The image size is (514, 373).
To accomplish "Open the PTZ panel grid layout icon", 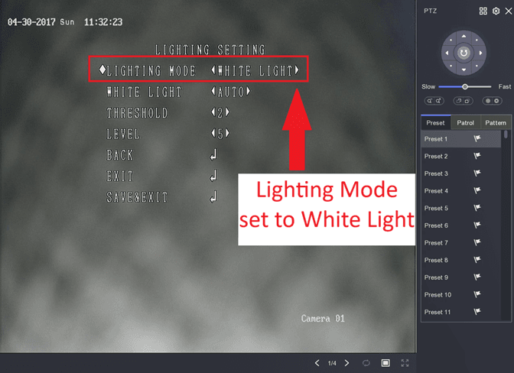I will tap(483, 11).
